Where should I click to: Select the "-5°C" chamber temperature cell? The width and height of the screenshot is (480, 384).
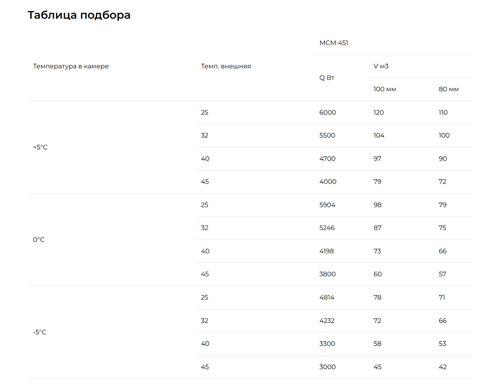pyautogui.click(x=40, y=332)
